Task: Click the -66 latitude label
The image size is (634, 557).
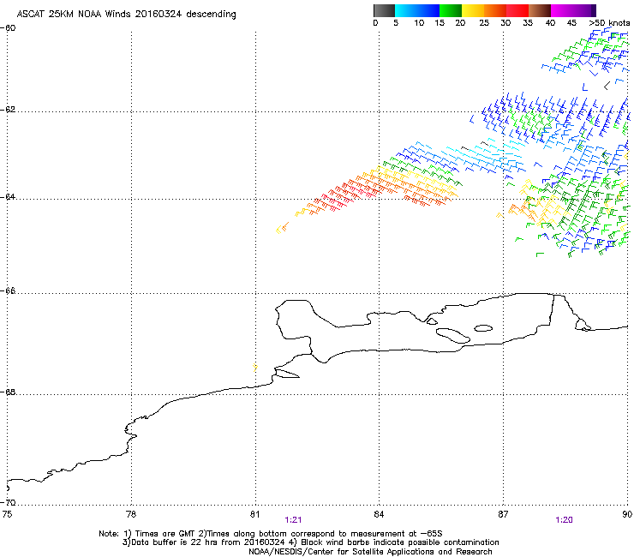Action: pos(9,291)
